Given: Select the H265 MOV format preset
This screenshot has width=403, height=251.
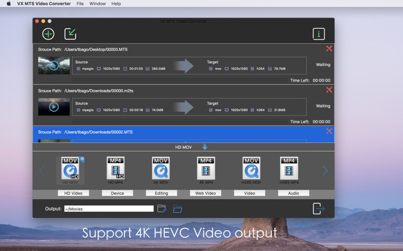Looking at the screenshot, I should coord(251,170).
